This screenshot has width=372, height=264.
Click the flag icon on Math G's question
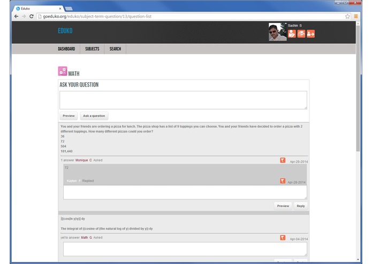point(283,237)
